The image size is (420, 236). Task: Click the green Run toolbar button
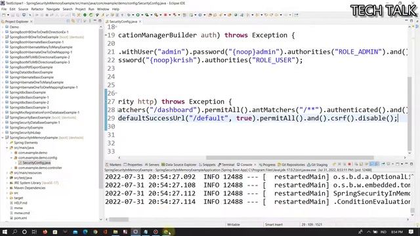[x=138, y=15]
